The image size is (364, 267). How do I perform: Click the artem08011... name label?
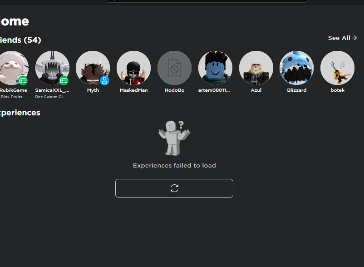point(214,90)
